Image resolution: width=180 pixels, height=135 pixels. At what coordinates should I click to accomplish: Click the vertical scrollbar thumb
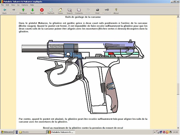178,89
